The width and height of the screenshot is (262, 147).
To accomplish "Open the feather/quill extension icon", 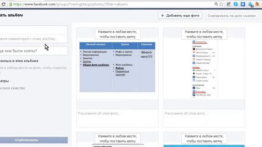I will [228, 4].
